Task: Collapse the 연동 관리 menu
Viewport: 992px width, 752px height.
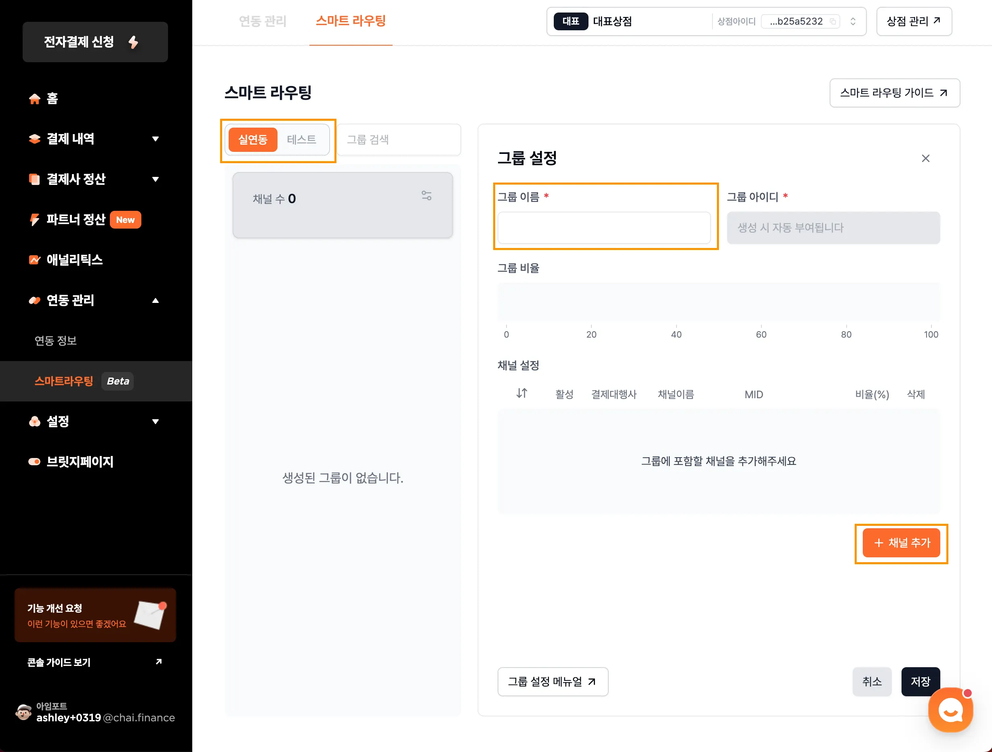Action: pyautogui.click(x=155, y=300)
